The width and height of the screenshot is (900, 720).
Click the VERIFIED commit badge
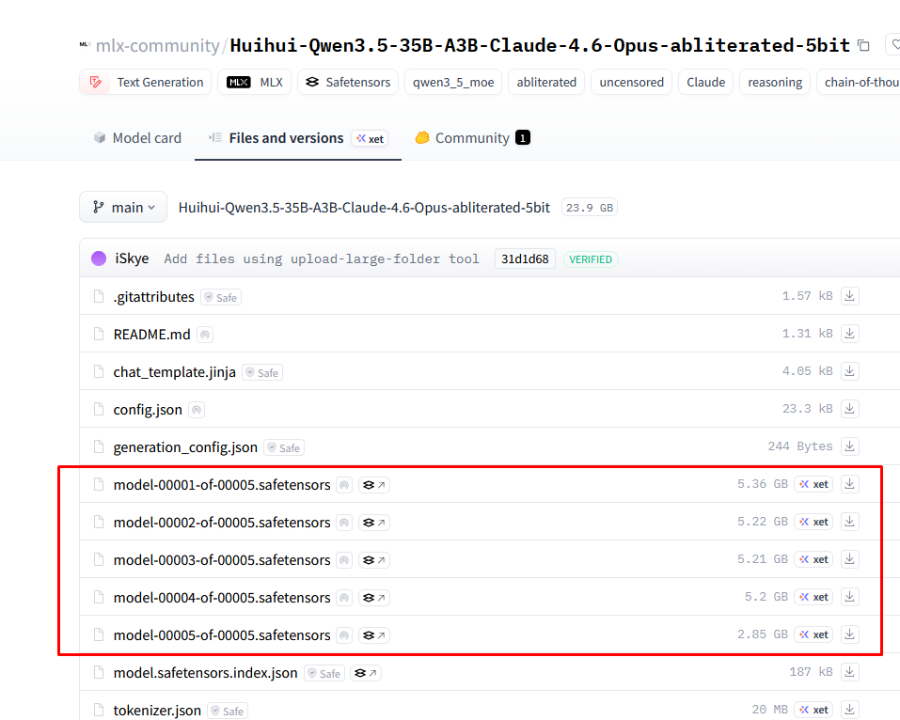(x=591, y=259)
